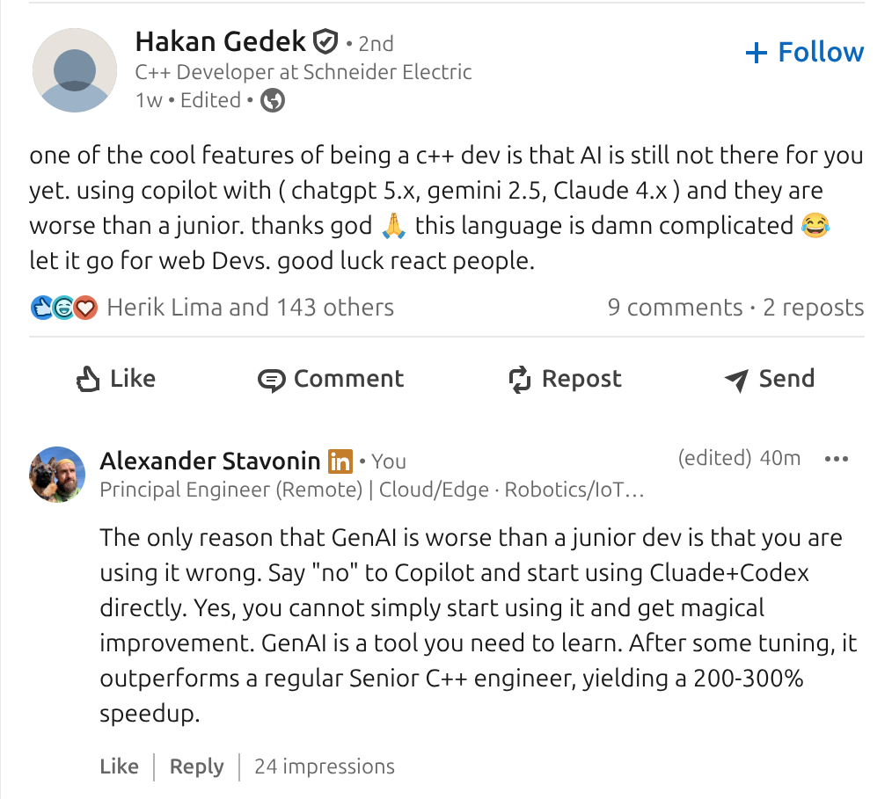Reply to Alexander Stavonin's comment
This screenshot has height=799, width=892.
pyautogui.click(x=196, y=766)
